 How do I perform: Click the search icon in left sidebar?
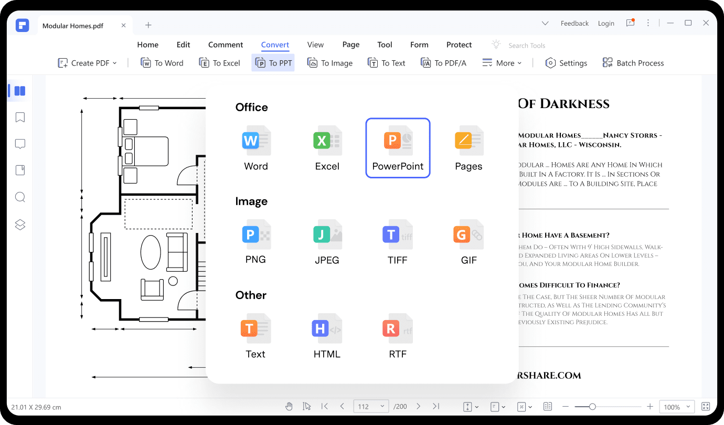point(20,197)
